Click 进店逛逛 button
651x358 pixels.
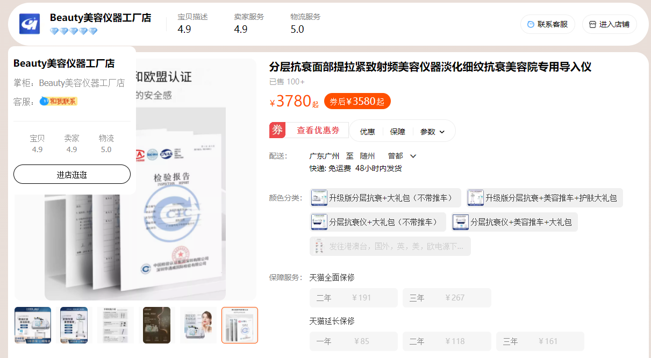(72, 174)
